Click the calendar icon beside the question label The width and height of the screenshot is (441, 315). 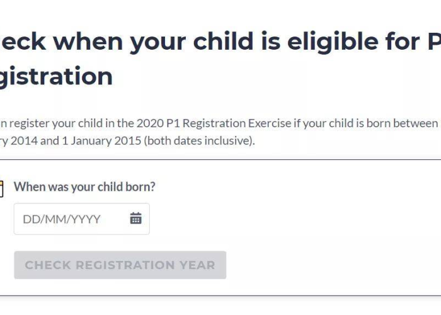(x=1, y=189)
